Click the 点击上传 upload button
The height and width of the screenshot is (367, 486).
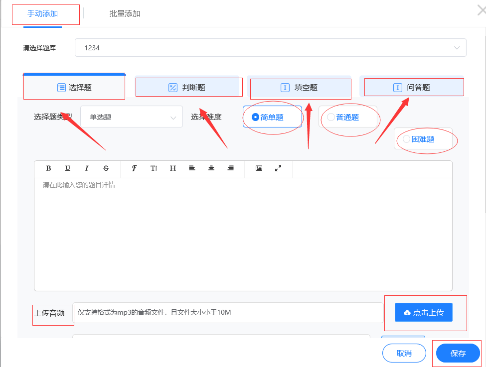tap(423, 312)
